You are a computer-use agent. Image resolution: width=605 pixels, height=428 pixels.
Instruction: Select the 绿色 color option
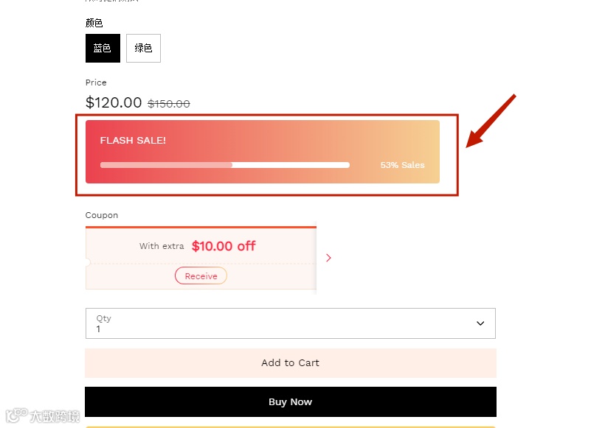143,49
